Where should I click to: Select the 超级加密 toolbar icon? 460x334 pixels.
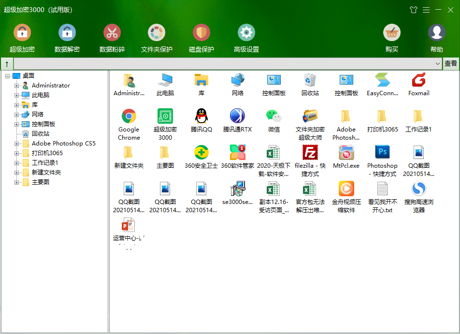(x=22, y=33)
